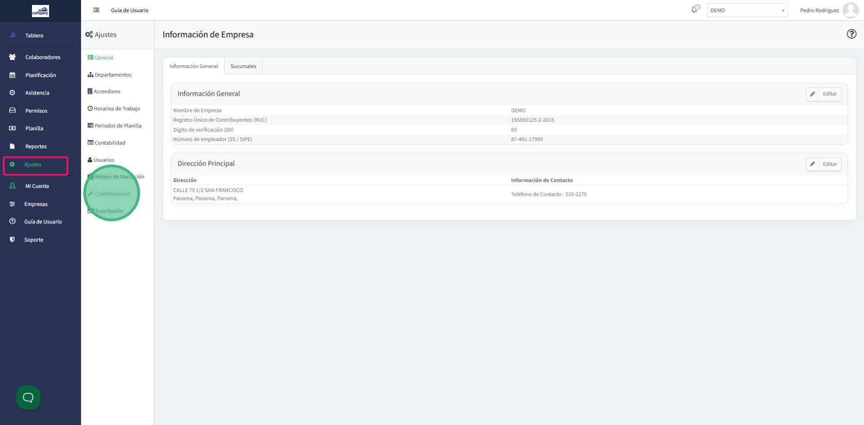
Task: Open the Departamentos settings link
Action: [x=113, y=75]
